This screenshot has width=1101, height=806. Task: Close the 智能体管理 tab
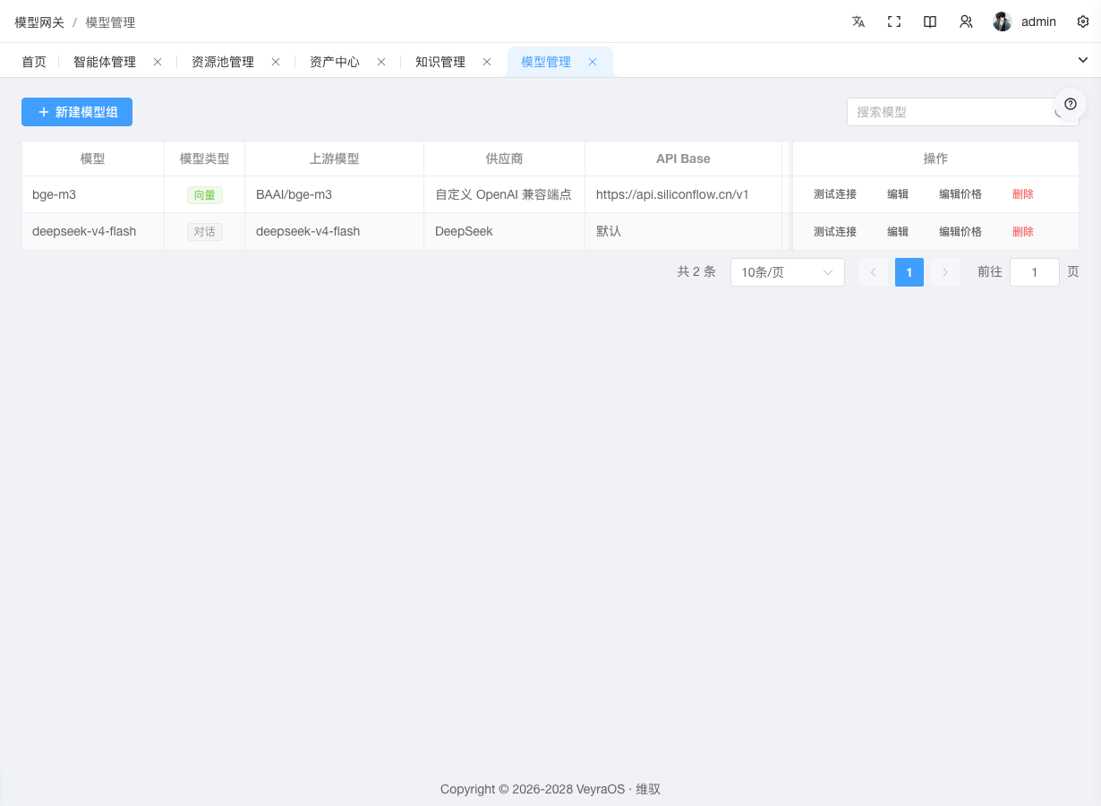tap(158, 62)
